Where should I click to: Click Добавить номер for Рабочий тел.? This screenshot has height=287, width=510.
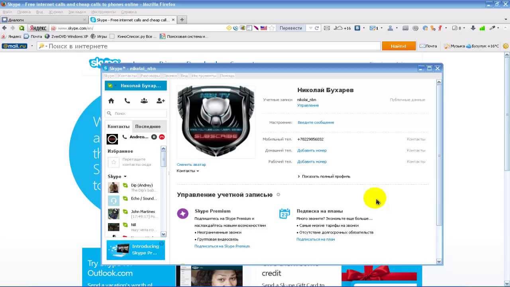pyautogui.click(x=312, y=161)
